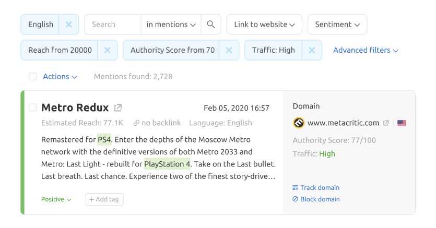Click the 'Authority Score: 77/100' text
Viewport: 436px width, 228px height.
click(x=334, y=140)
